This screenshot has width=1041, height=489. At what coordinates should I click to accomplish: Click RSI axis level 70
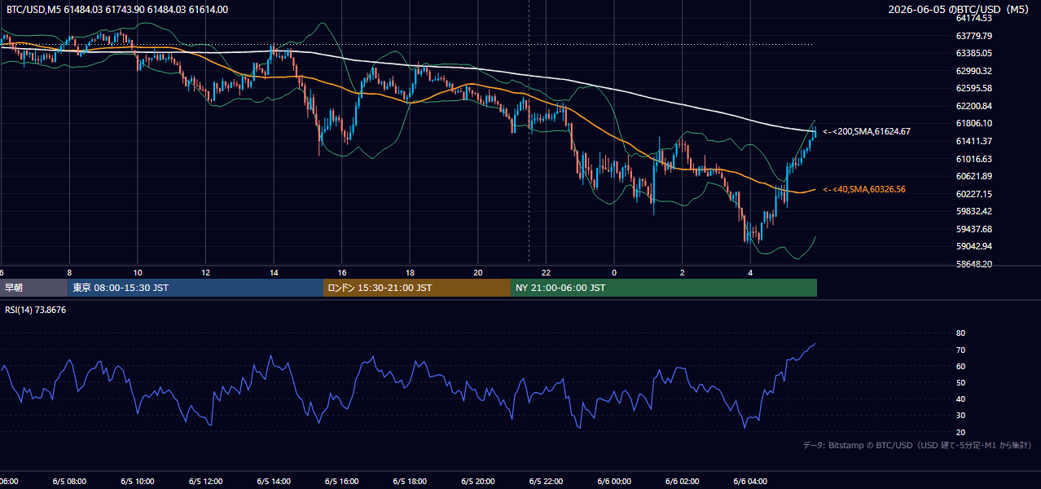[x=960, y=350]
